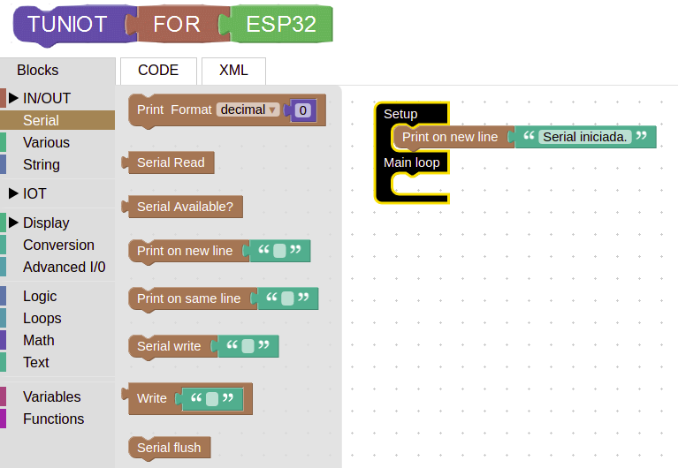This screenshot has width=678, height=468.
Task: Switch to the XML tab
Action: tap(233, 71)
